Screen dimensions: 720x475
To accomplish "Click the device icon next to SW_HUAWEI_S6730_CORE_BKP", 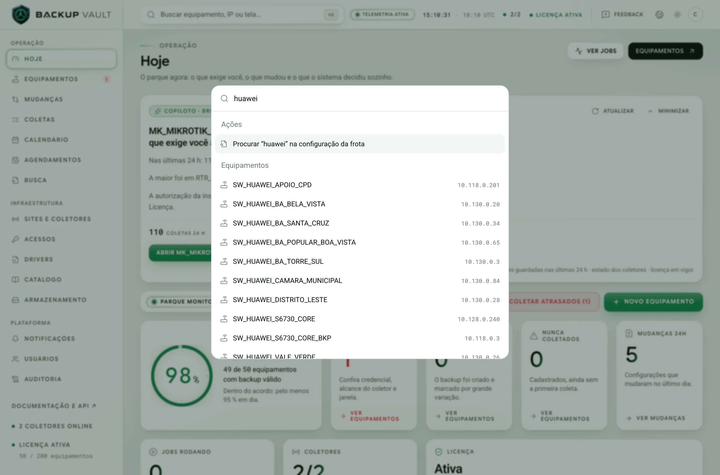I will pyautogui.click(x=224, y=338).
